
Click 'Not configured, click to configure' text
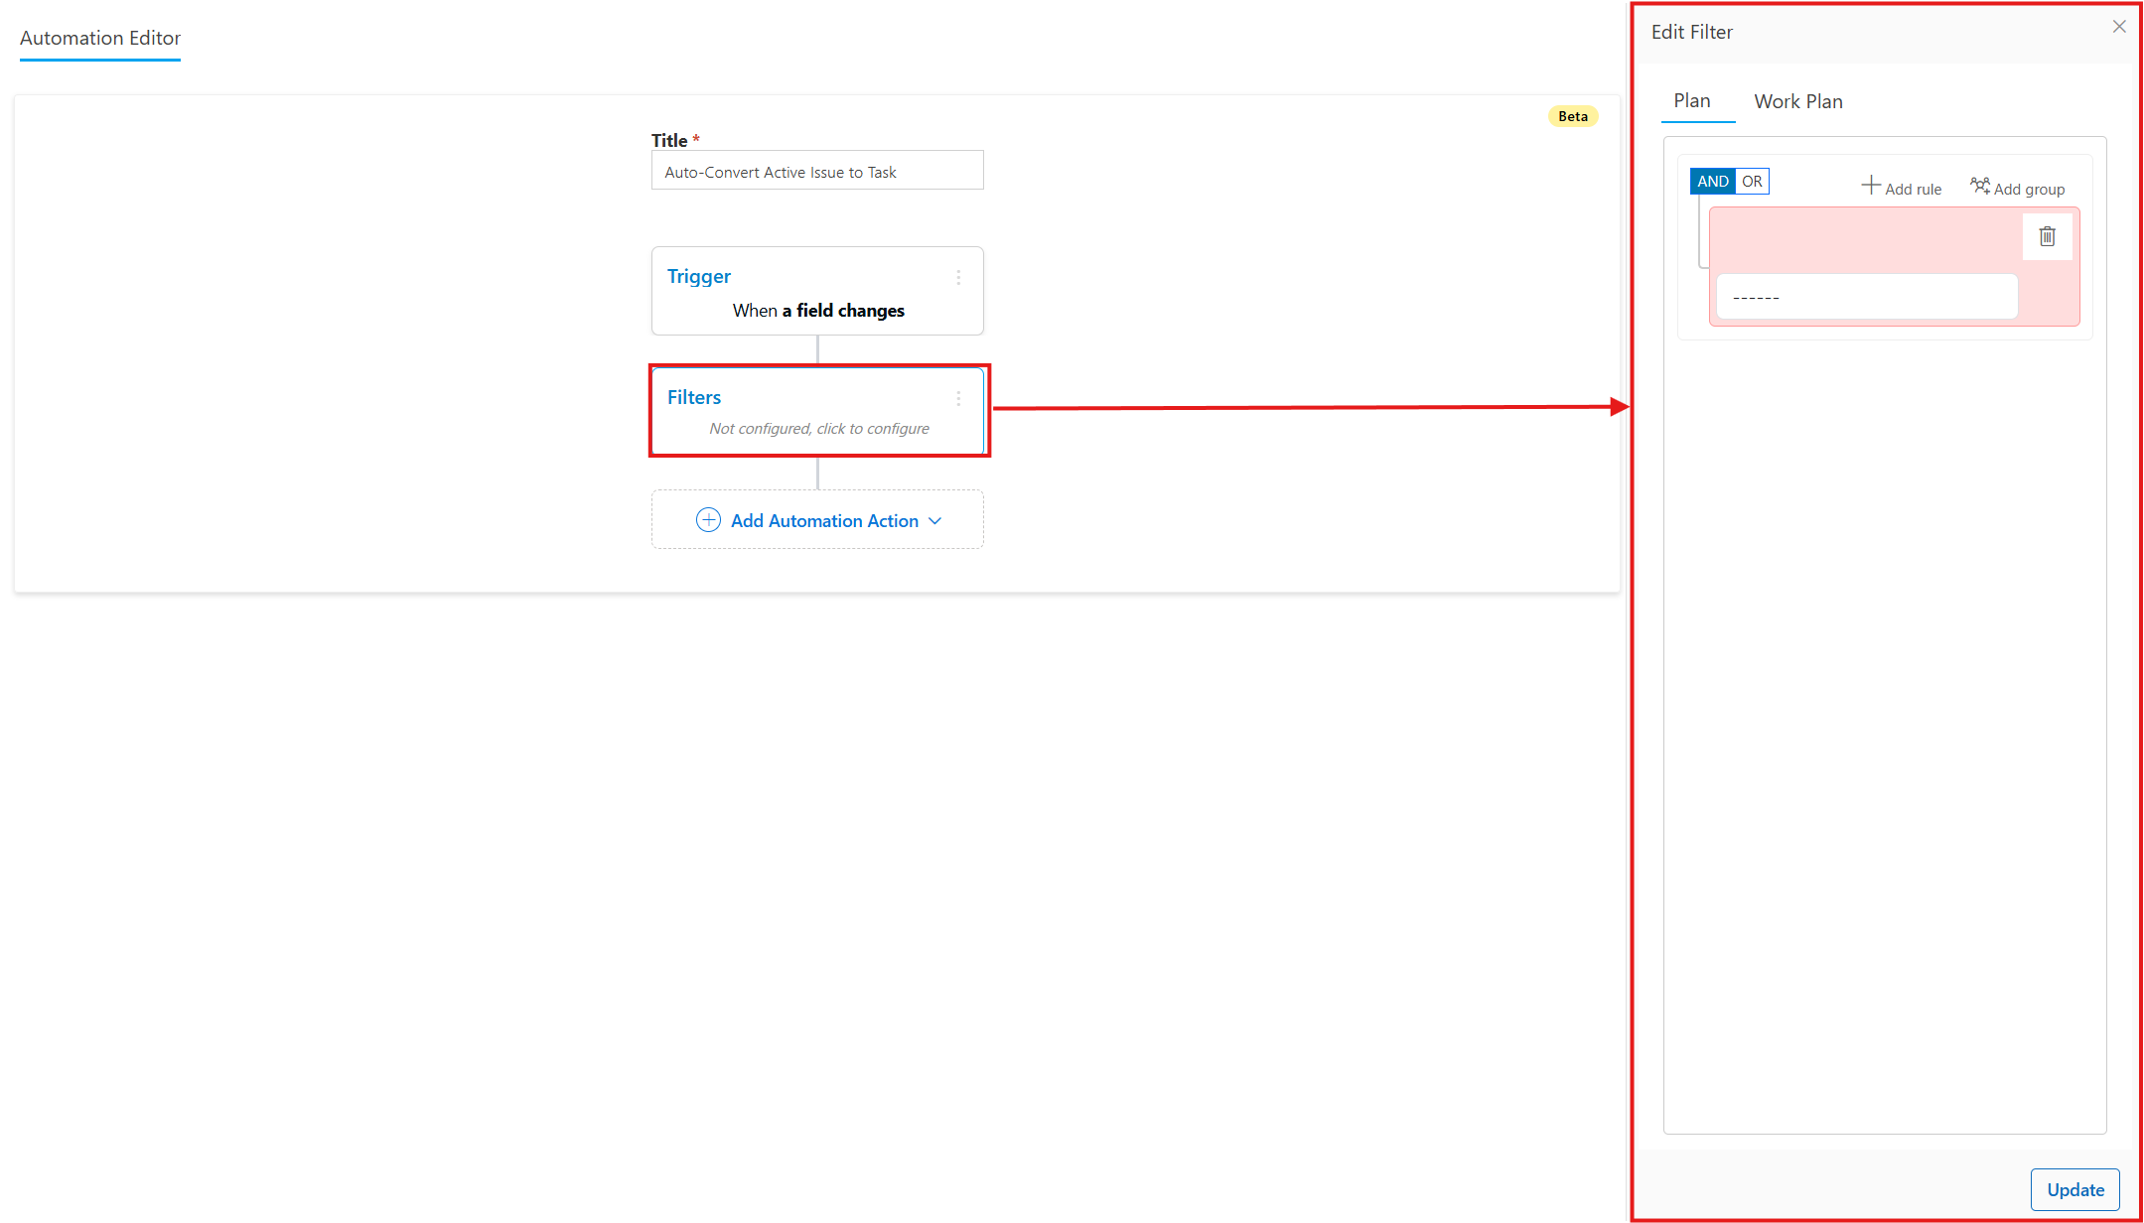tap(819, 429)
